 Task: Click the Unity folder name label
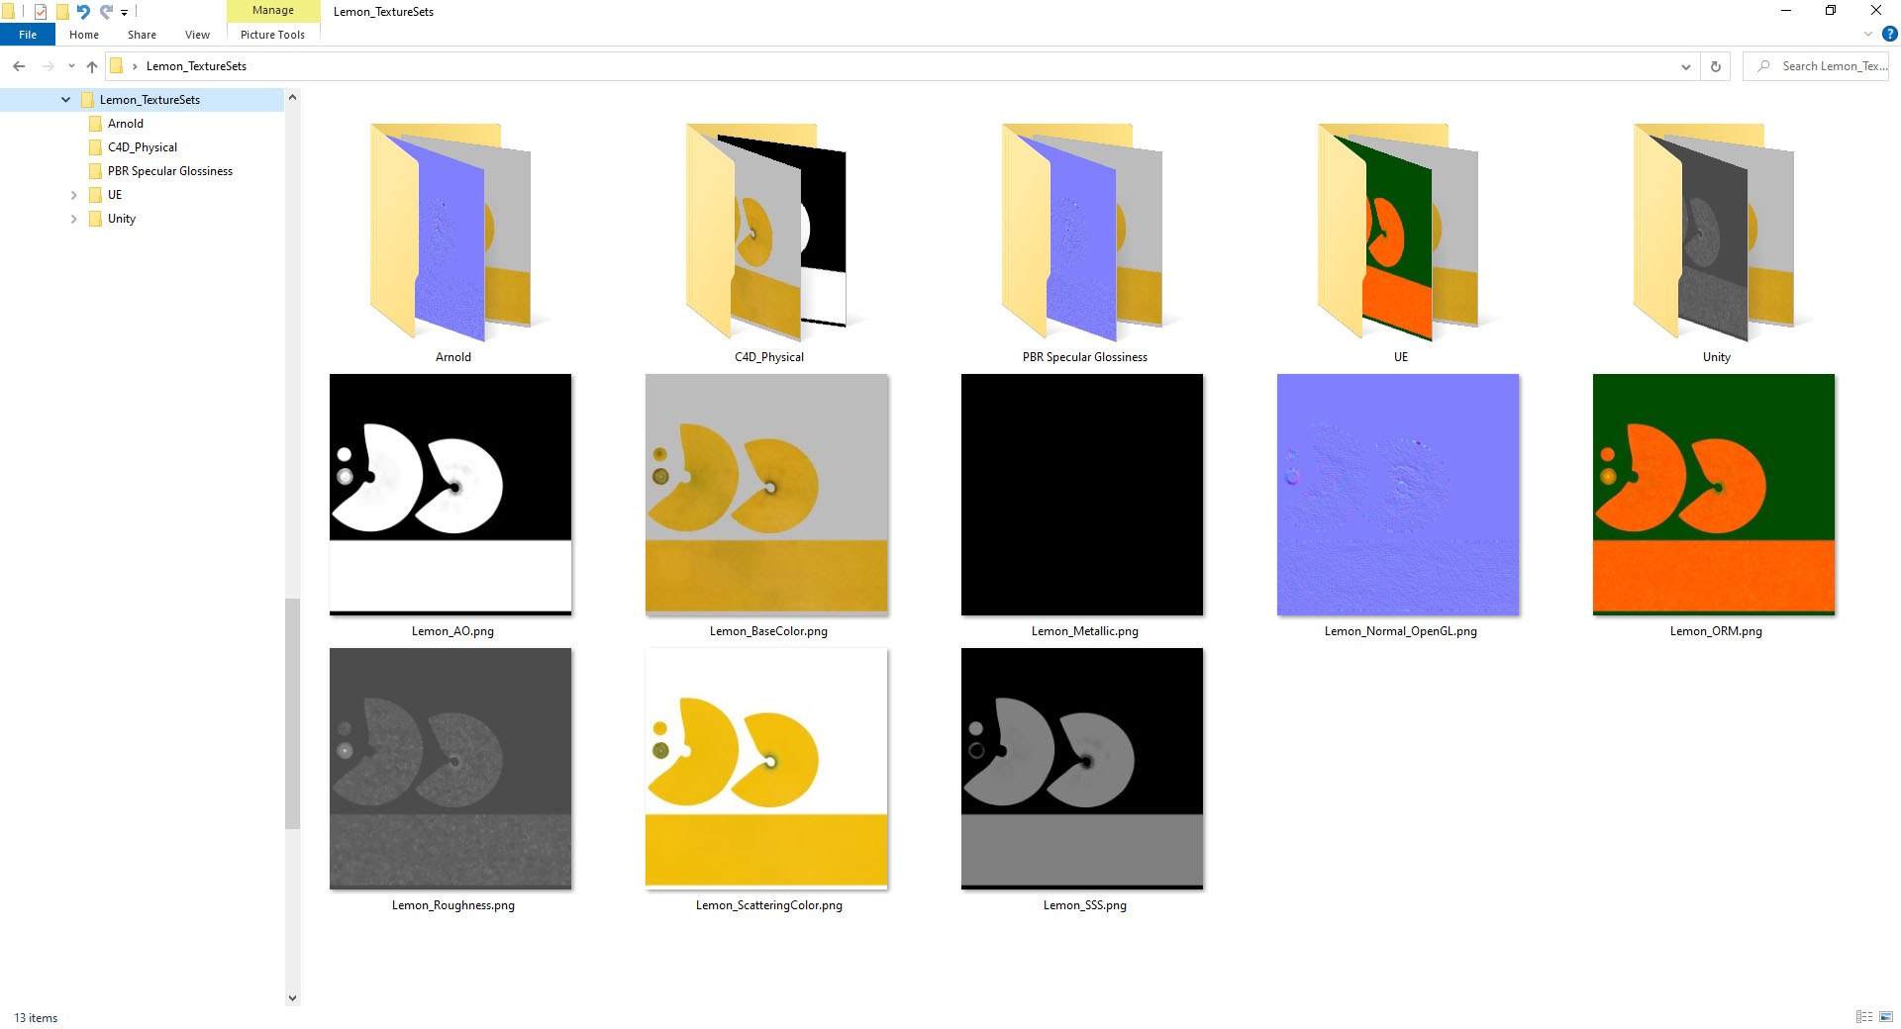1716,357
